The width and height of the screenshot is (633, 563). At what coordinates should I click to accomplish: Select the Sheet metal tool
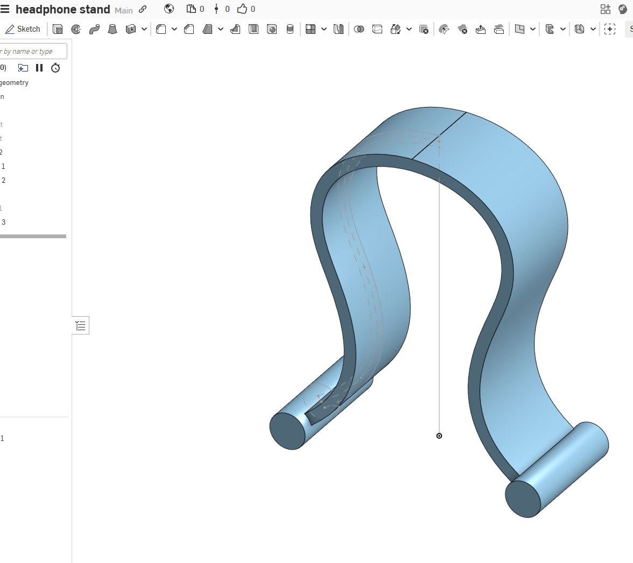tap(580, 29)
